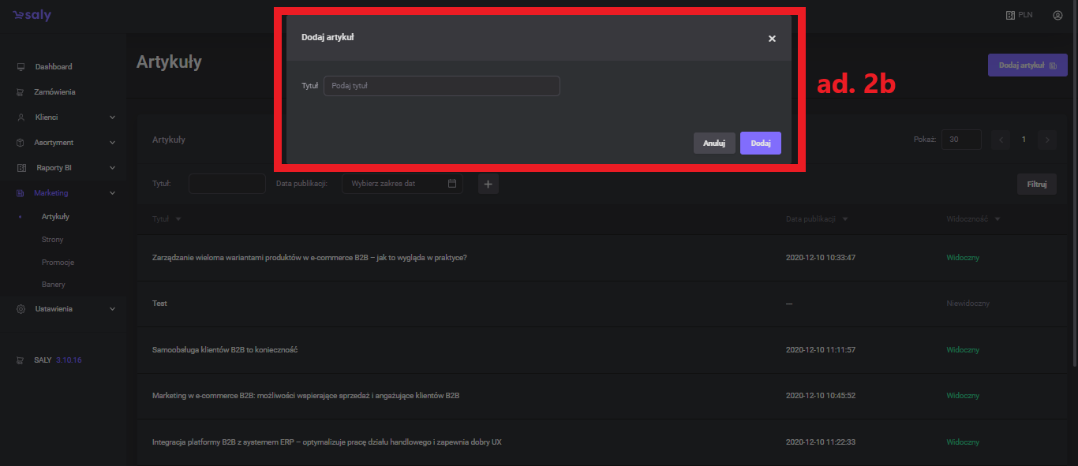Click the calendar icon in date range
This screenshot has height=466, width=1078.
452,184
